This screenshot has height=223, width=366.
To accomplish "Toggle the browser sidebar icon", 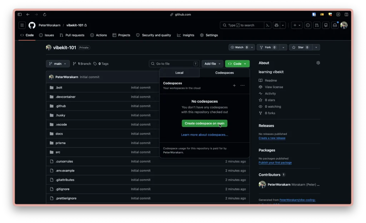I will [x=20, y=14].
